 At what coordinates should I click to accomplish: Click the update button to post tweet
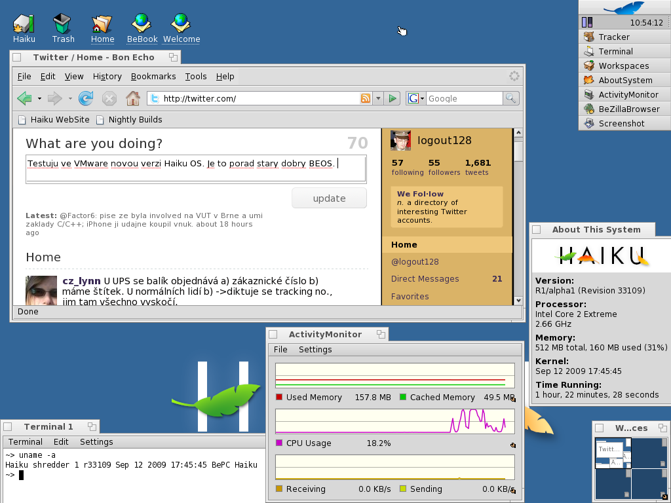tap(329, 198)
